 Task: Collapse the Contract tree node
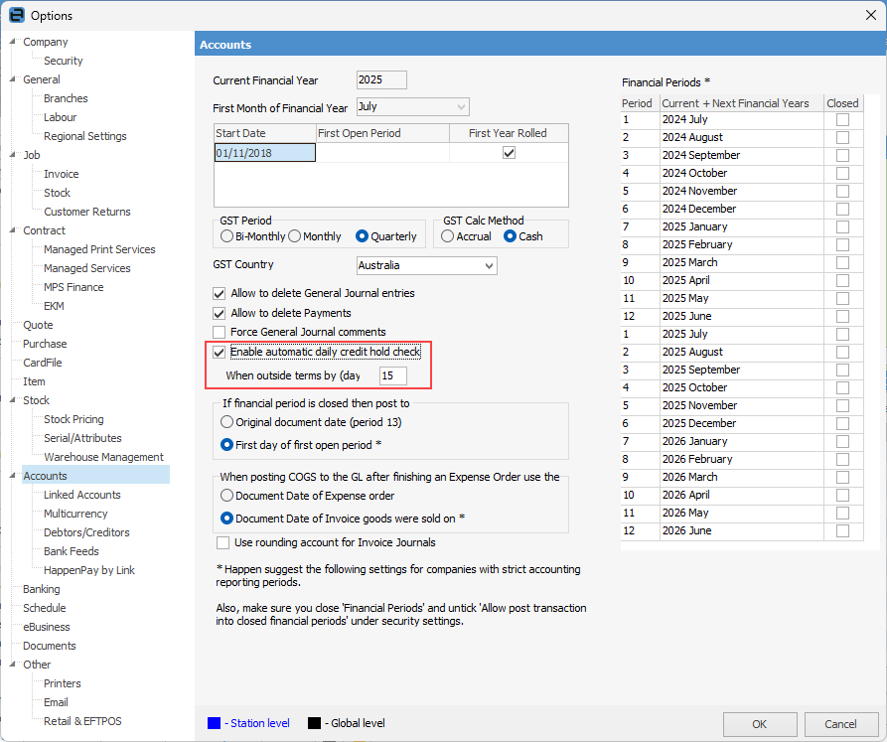pyautogui.click(x=13, y=230)
